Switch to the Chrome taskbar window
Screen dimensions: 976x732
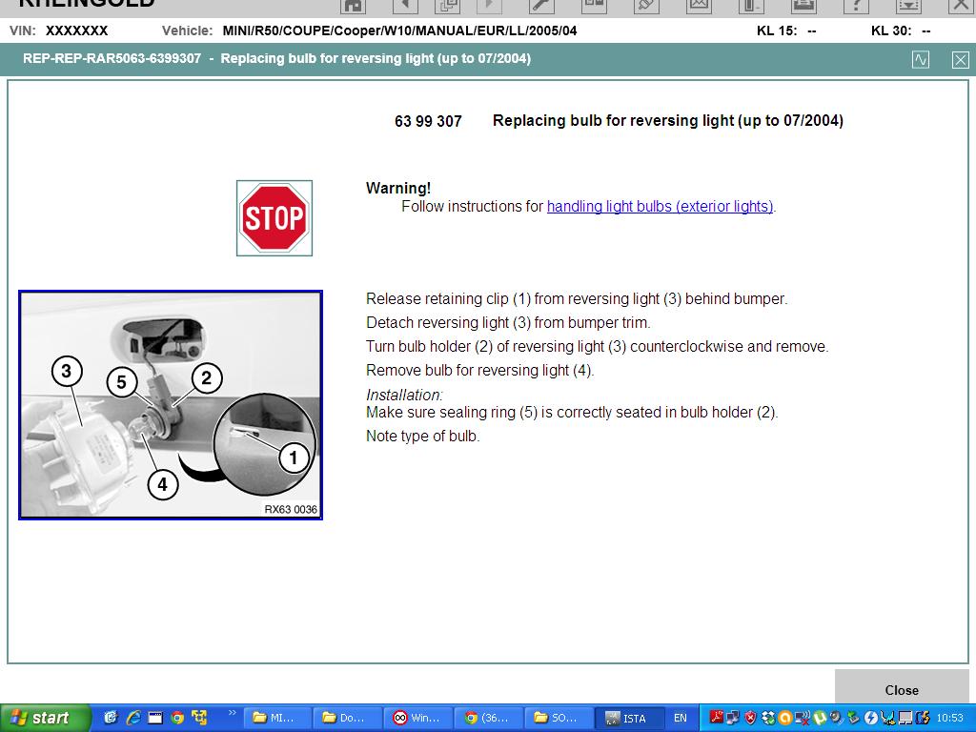pyautogui.click(x=488, y=718)
